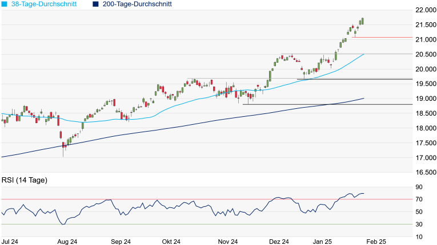The width and height of the screenshot is (437, 245).
Task: Select the Jul 24 date label
Action: [x=11, y=241]
